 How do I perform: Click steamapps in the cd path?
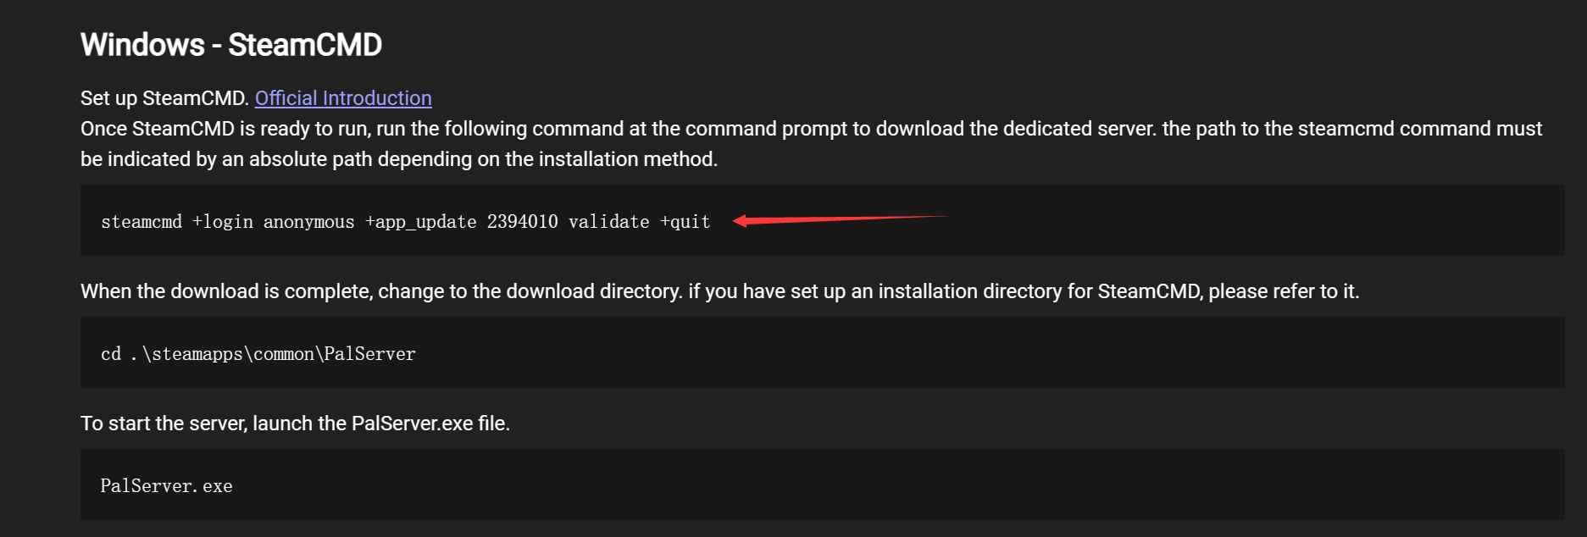point(197,354)
